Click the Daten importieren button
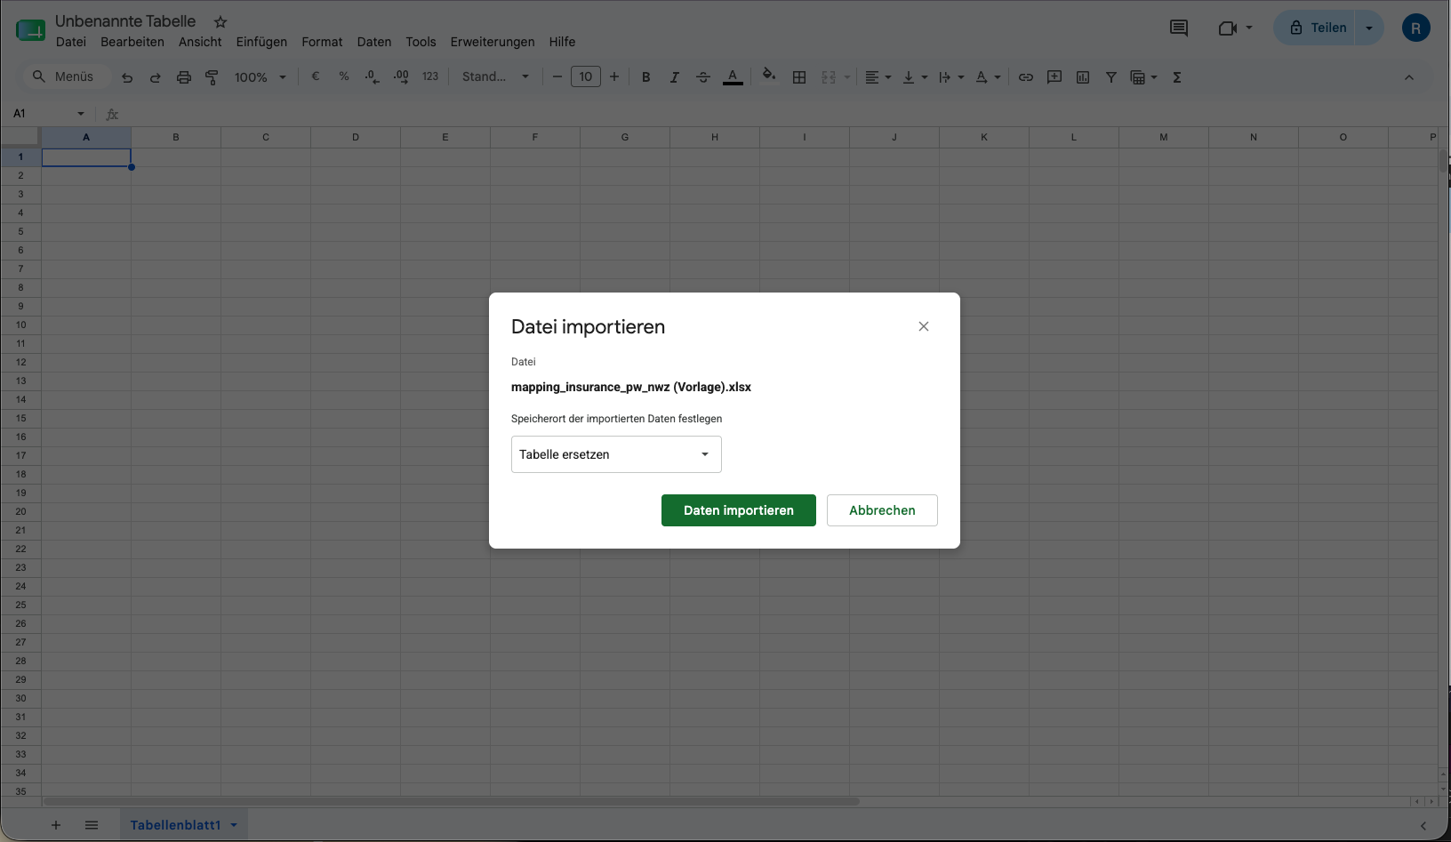 tap(739, 510)
